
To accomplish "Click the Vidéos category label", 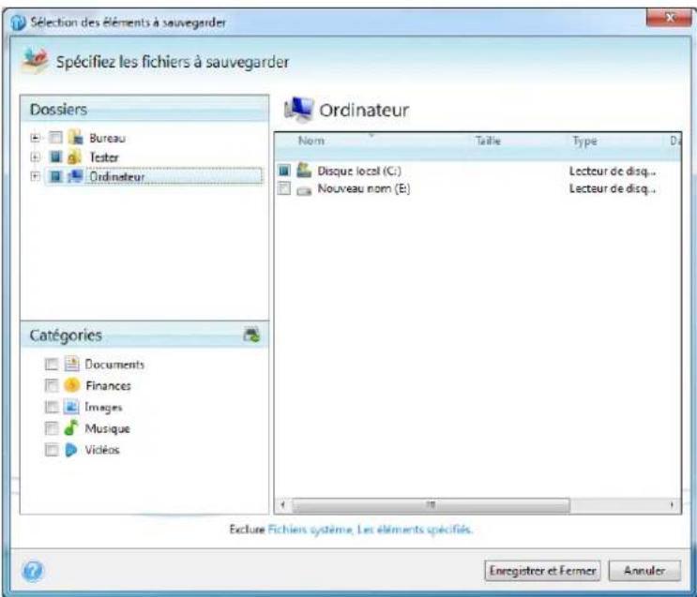I will [x=102, y=450].
